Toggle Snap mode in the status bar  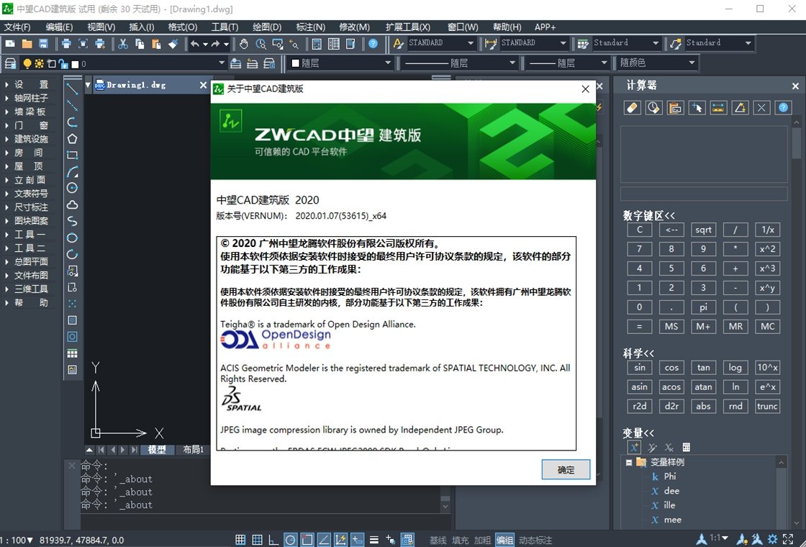coord(240,540)
